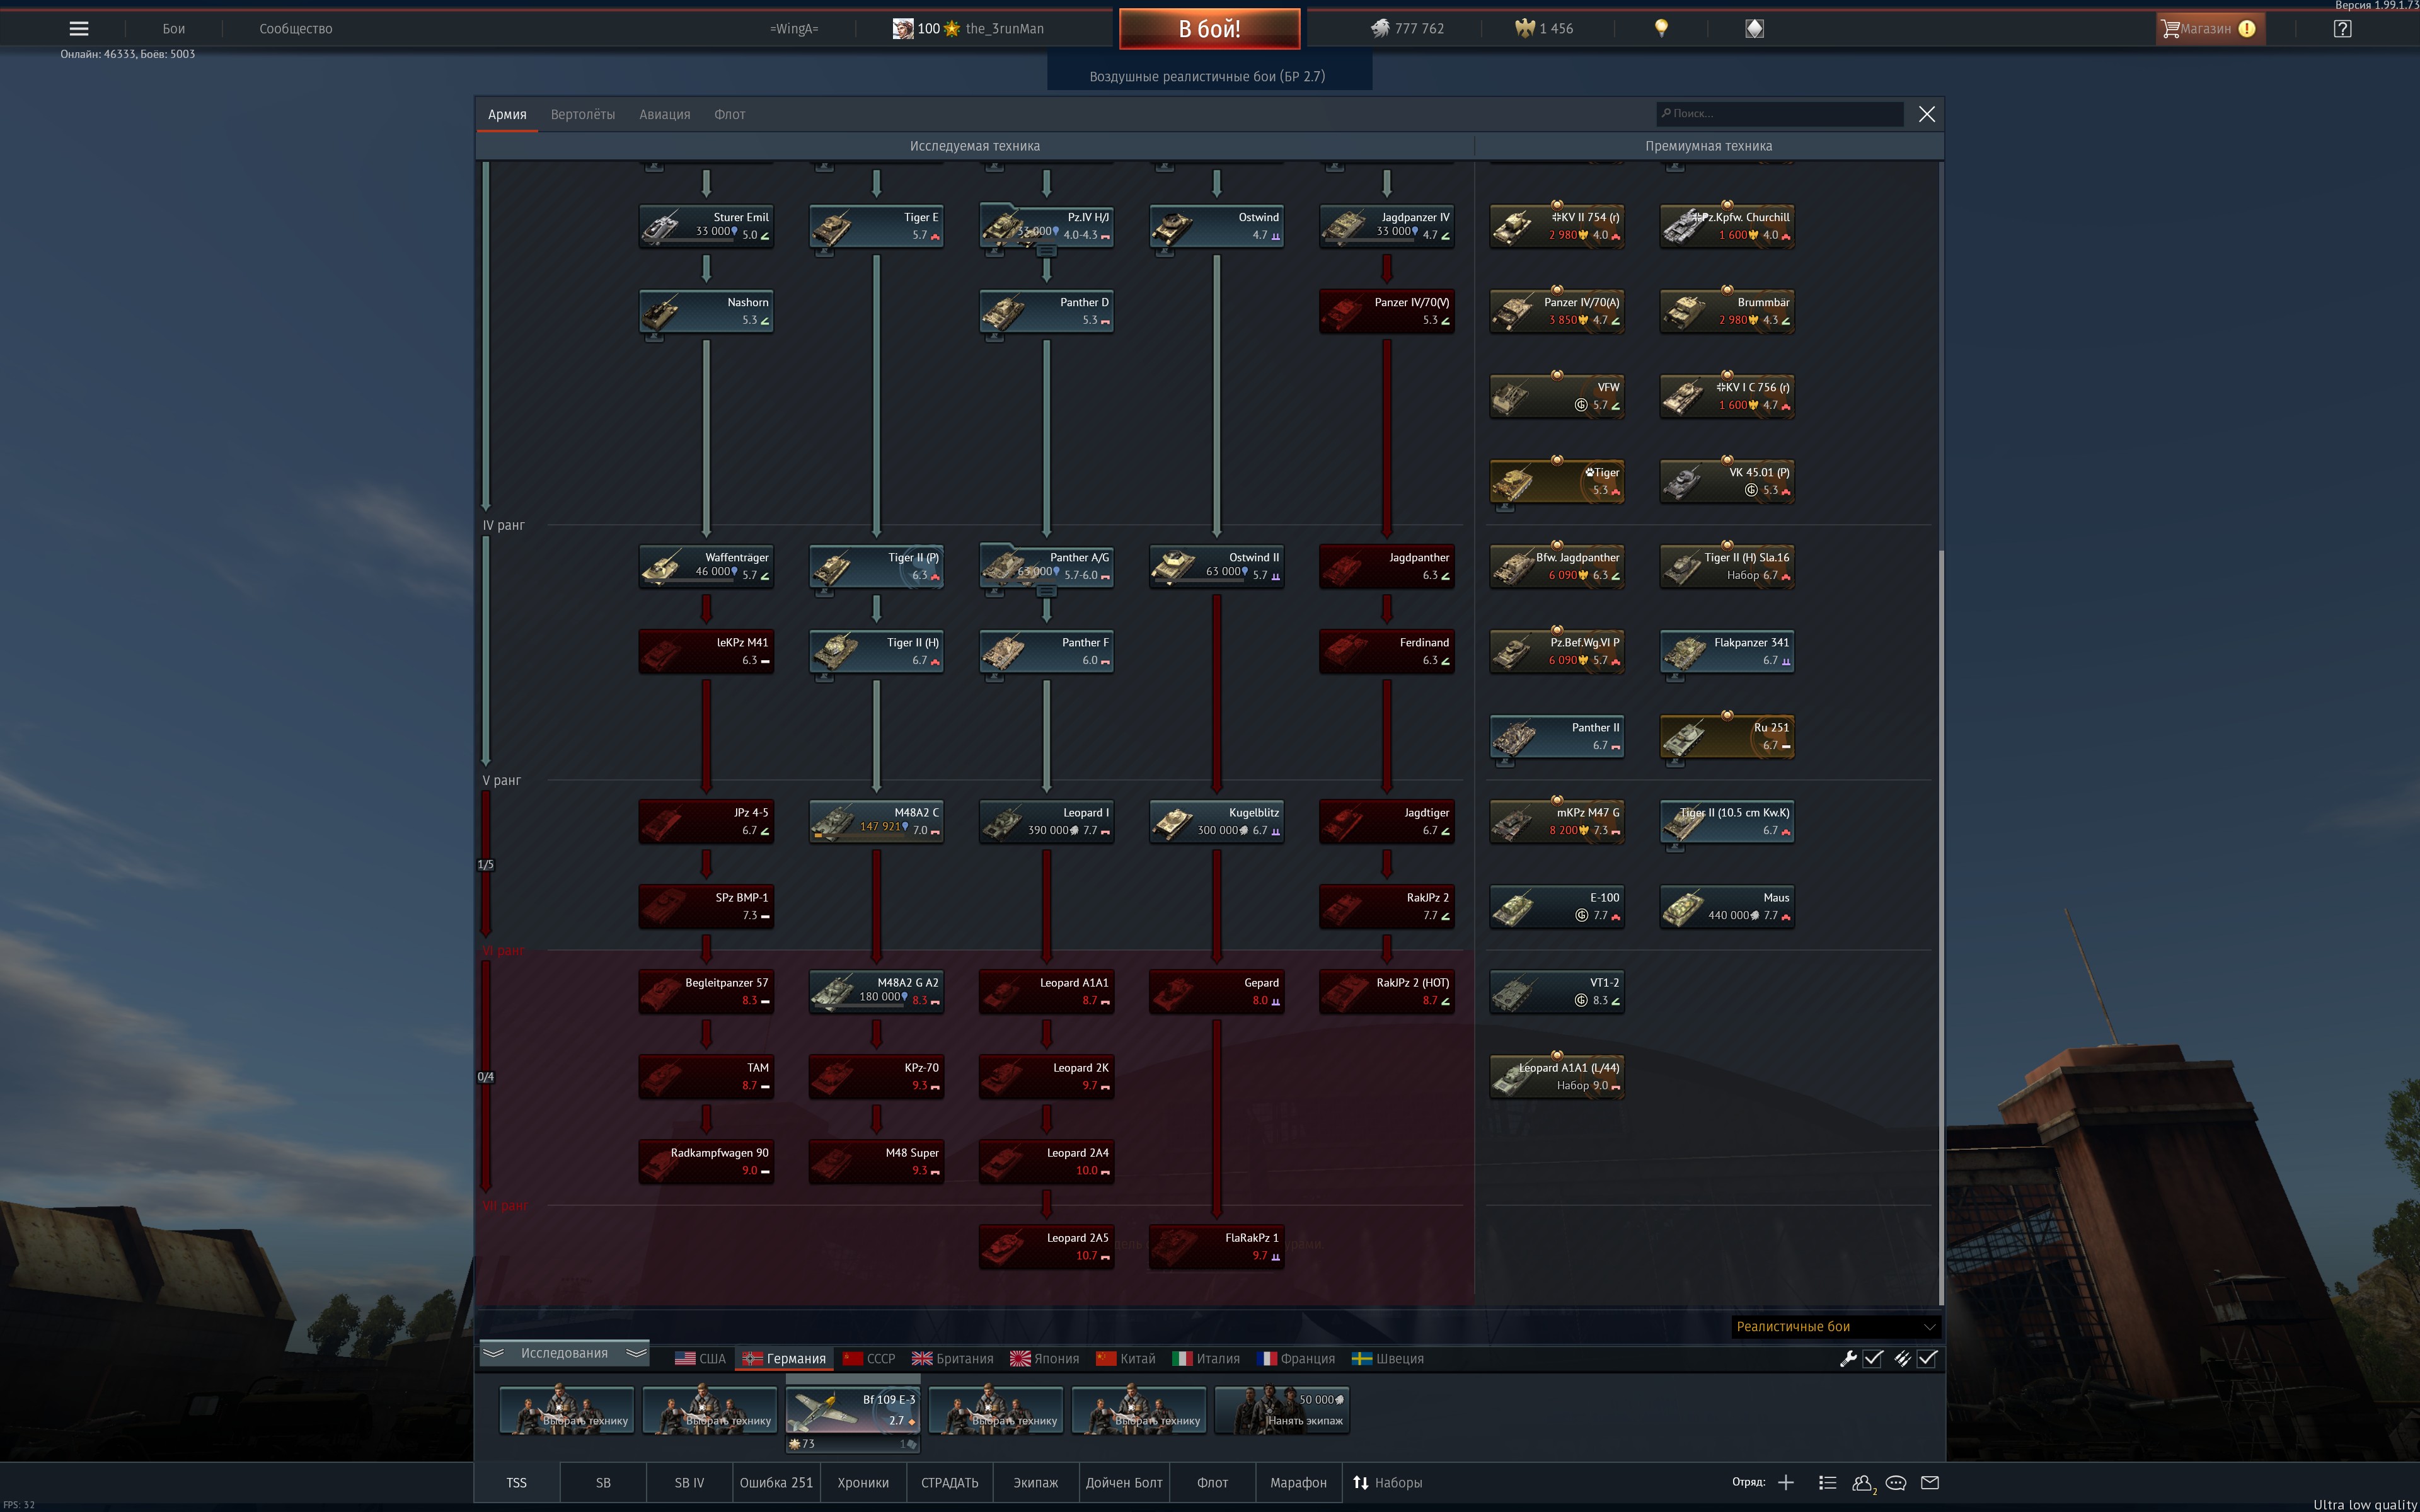Open the help question mark icon
Viewport: 2420px width, 1512px height.
pos(2342,29)
